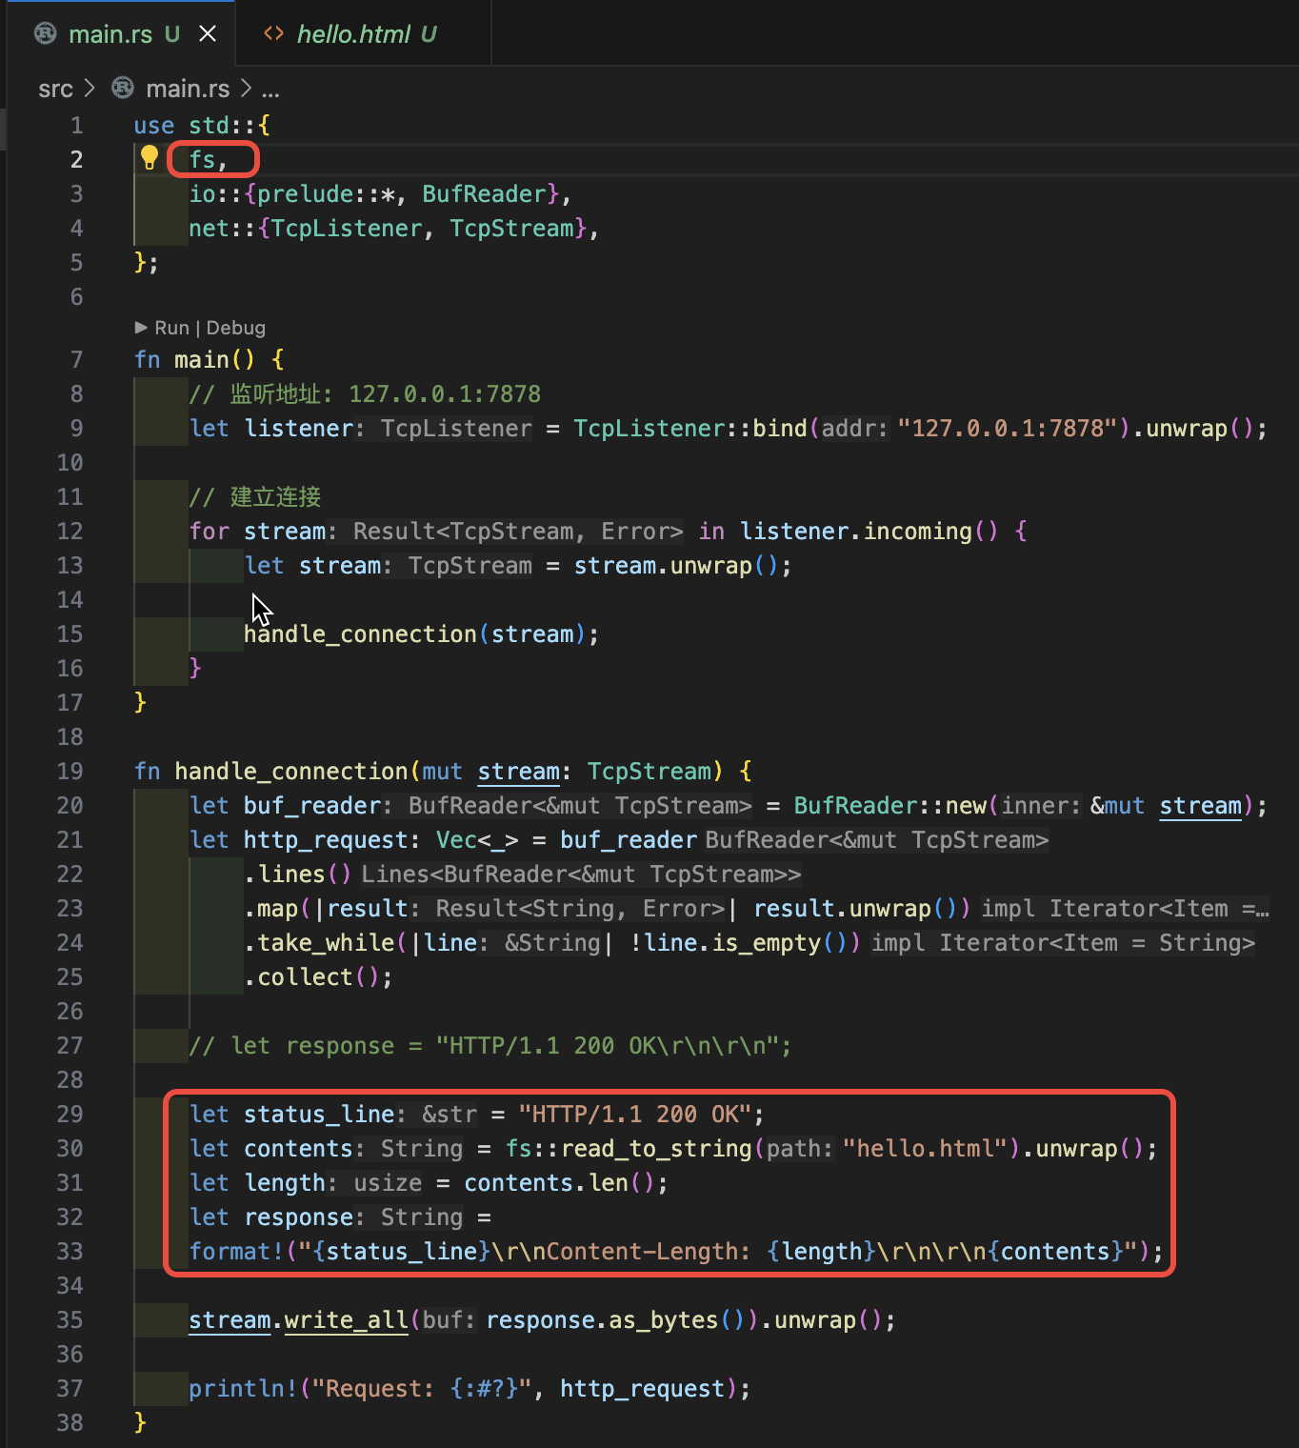Click the play triangle before Run
1299x1448 pixels.
(141, 328)
